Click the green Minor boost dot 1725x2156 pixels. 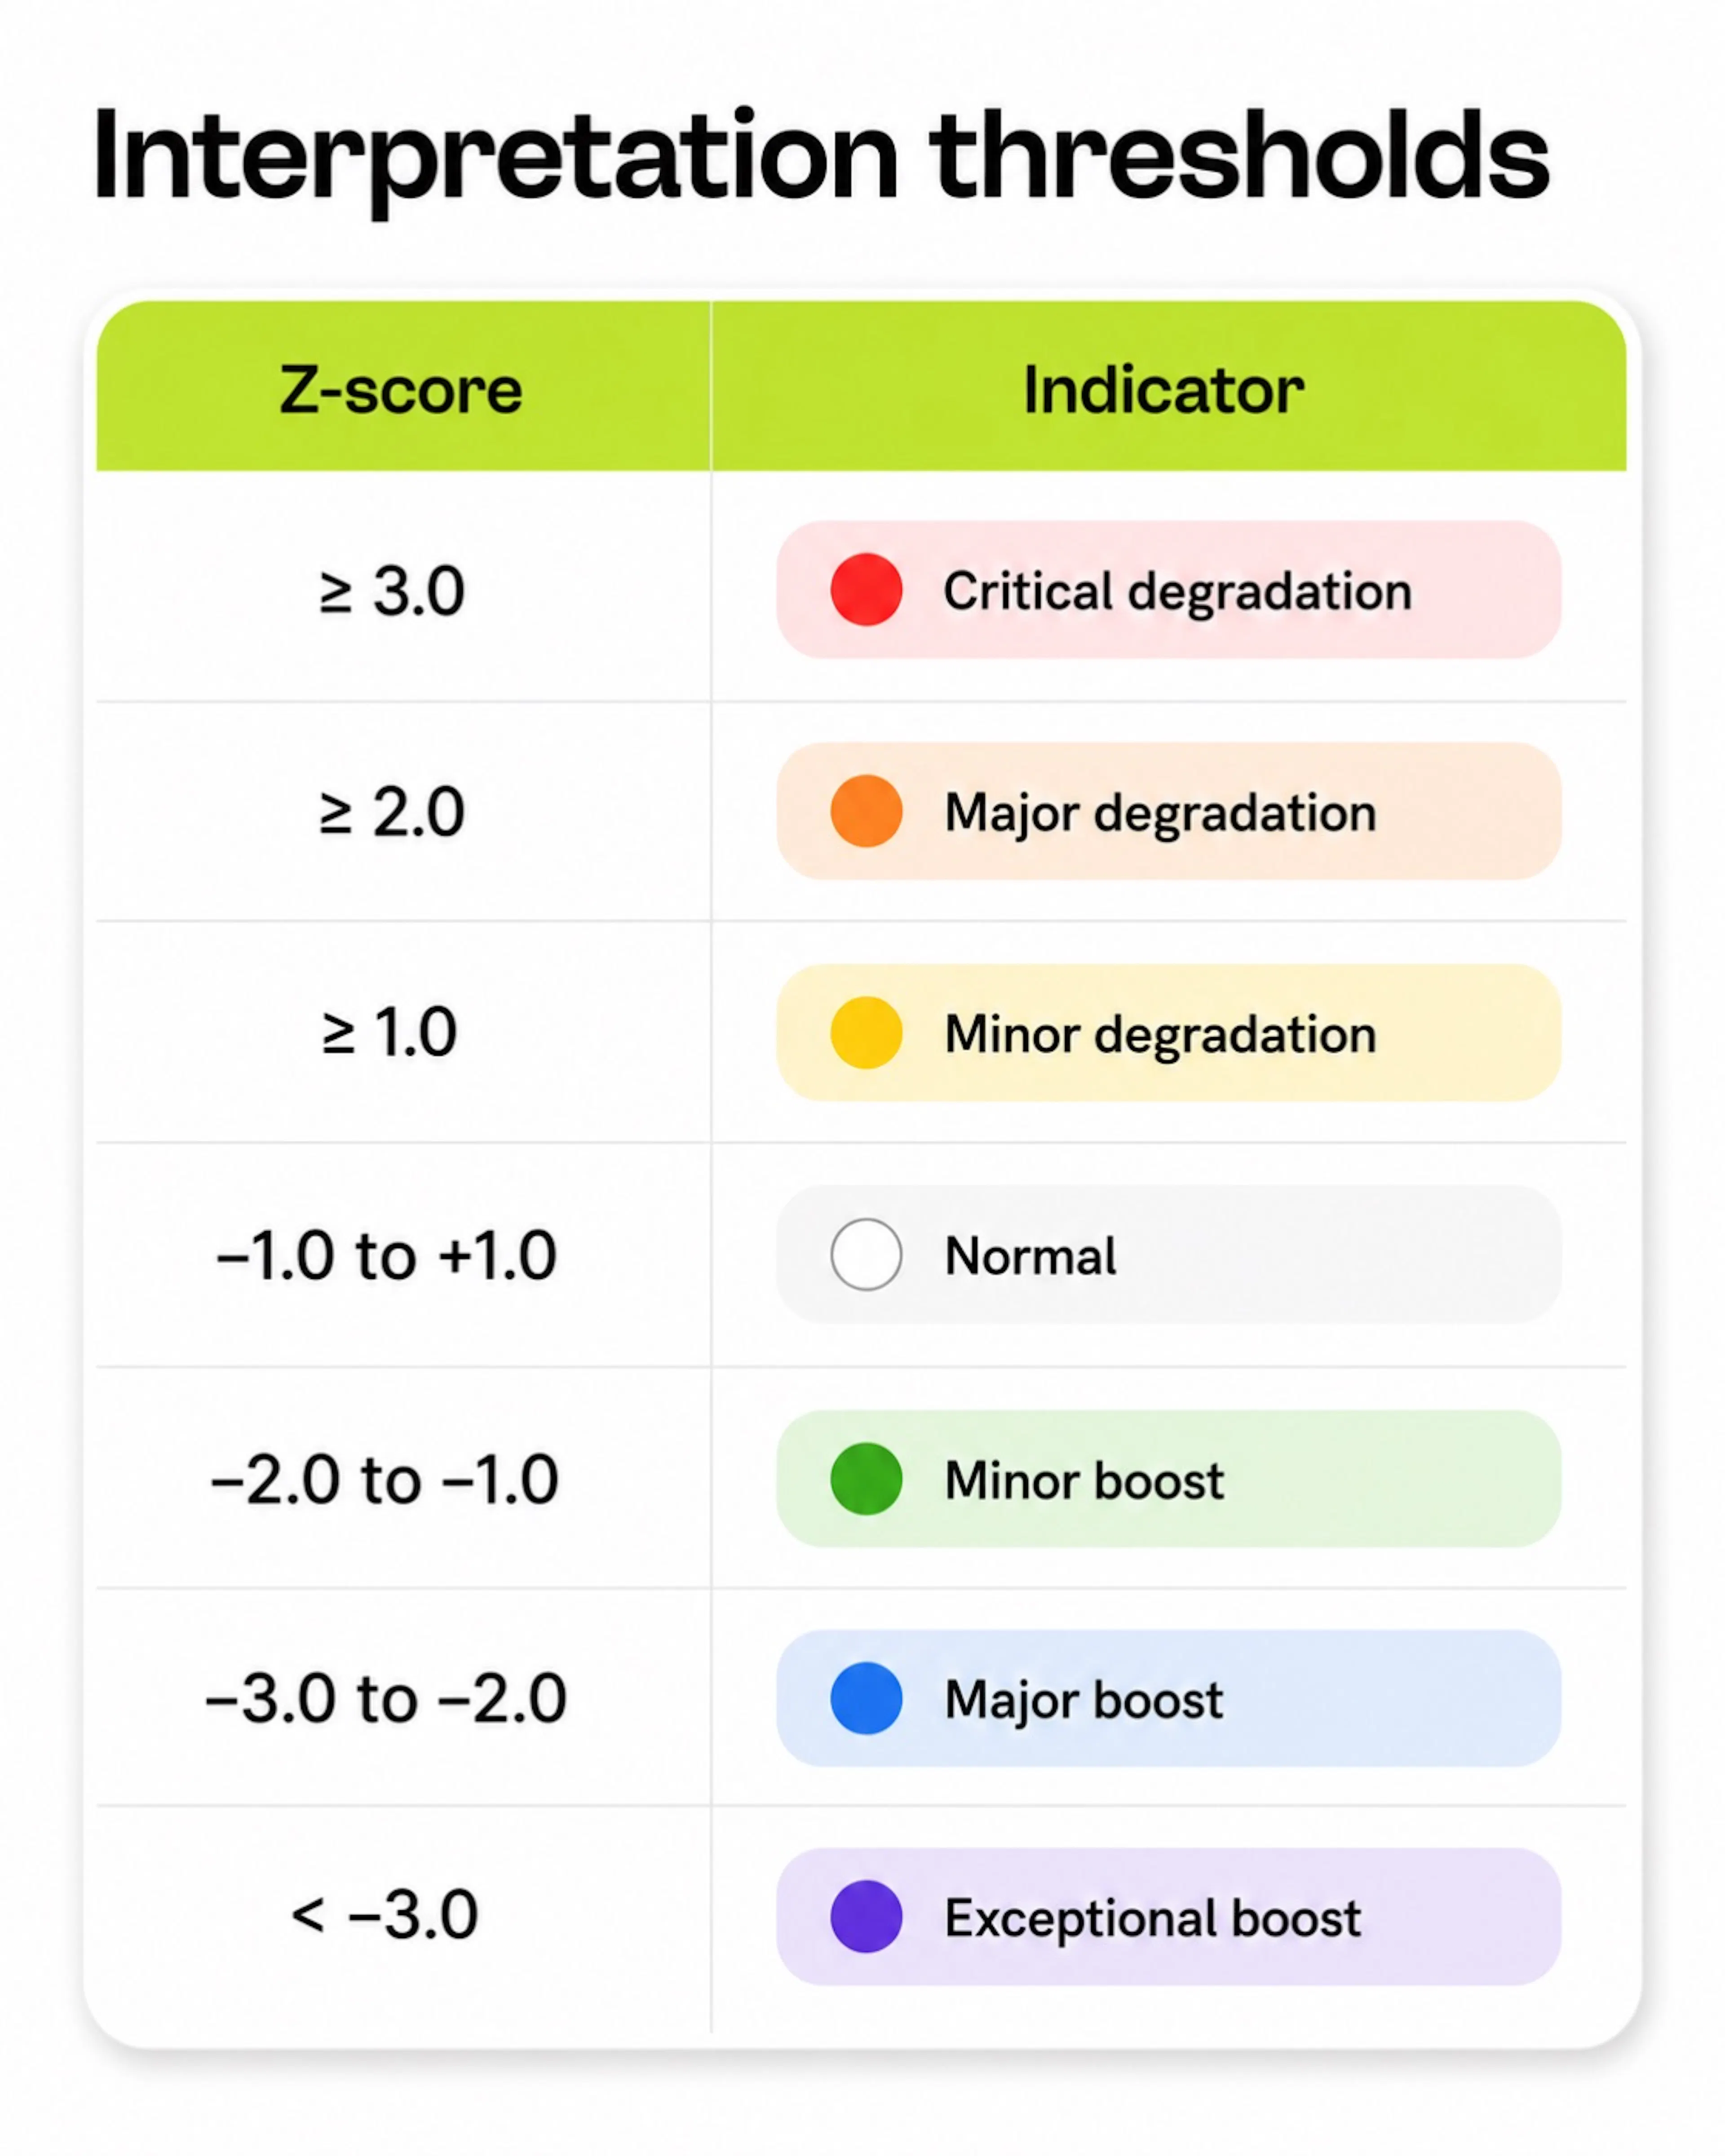pos(866,1479)
